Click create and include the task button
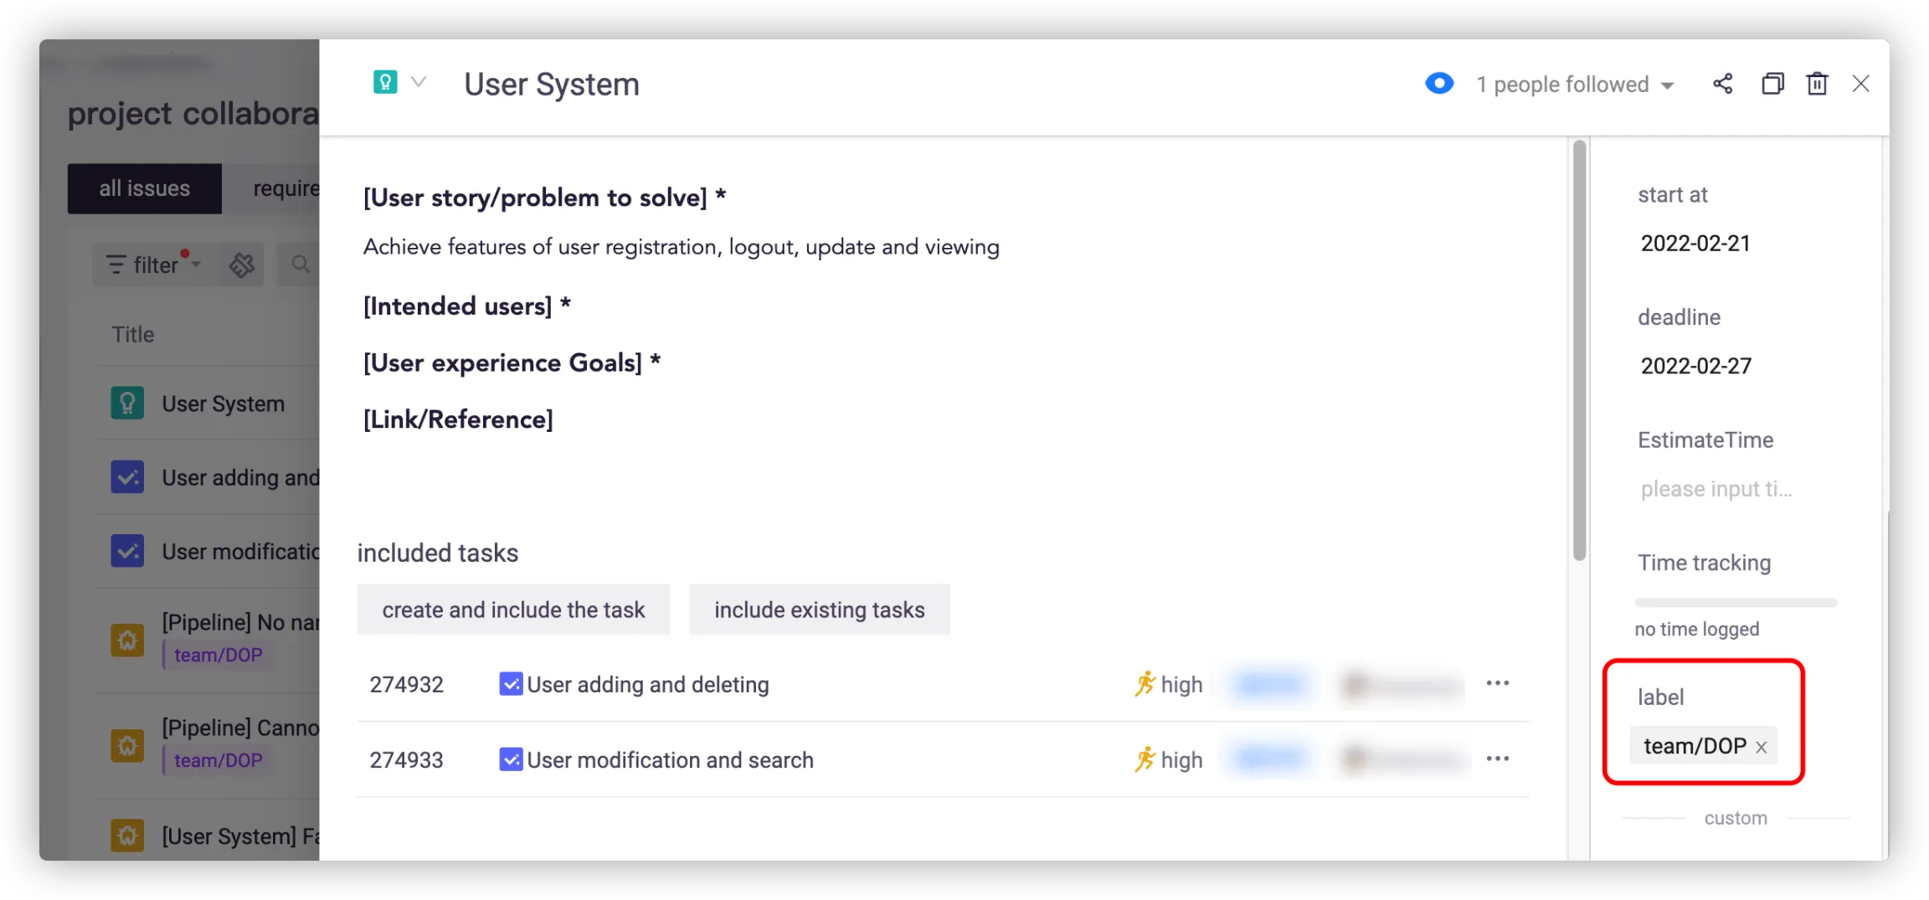Viewport: 1929px width, 900px height. click(513, 609)
